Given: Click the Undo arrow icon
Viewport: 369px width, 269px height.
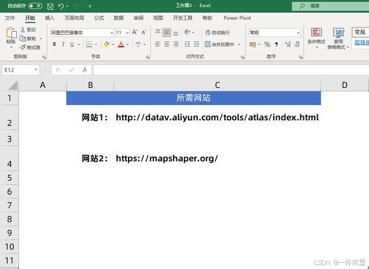Looking at the screenshot, I should coord(61,6).
